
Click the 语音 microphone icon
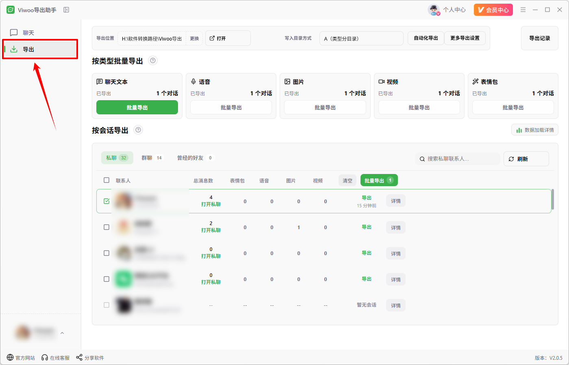coord(193,82)
